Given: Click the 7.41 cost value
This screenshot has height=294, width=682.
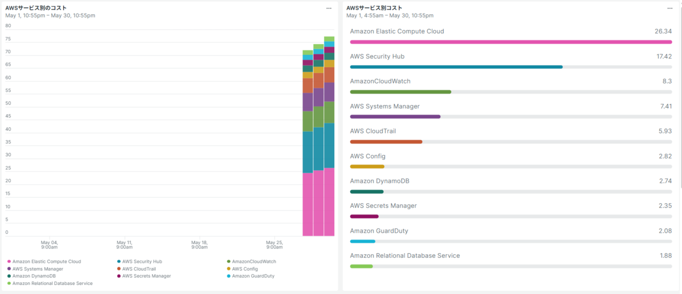Looking at the screenshot, I should tap(666, 107).
